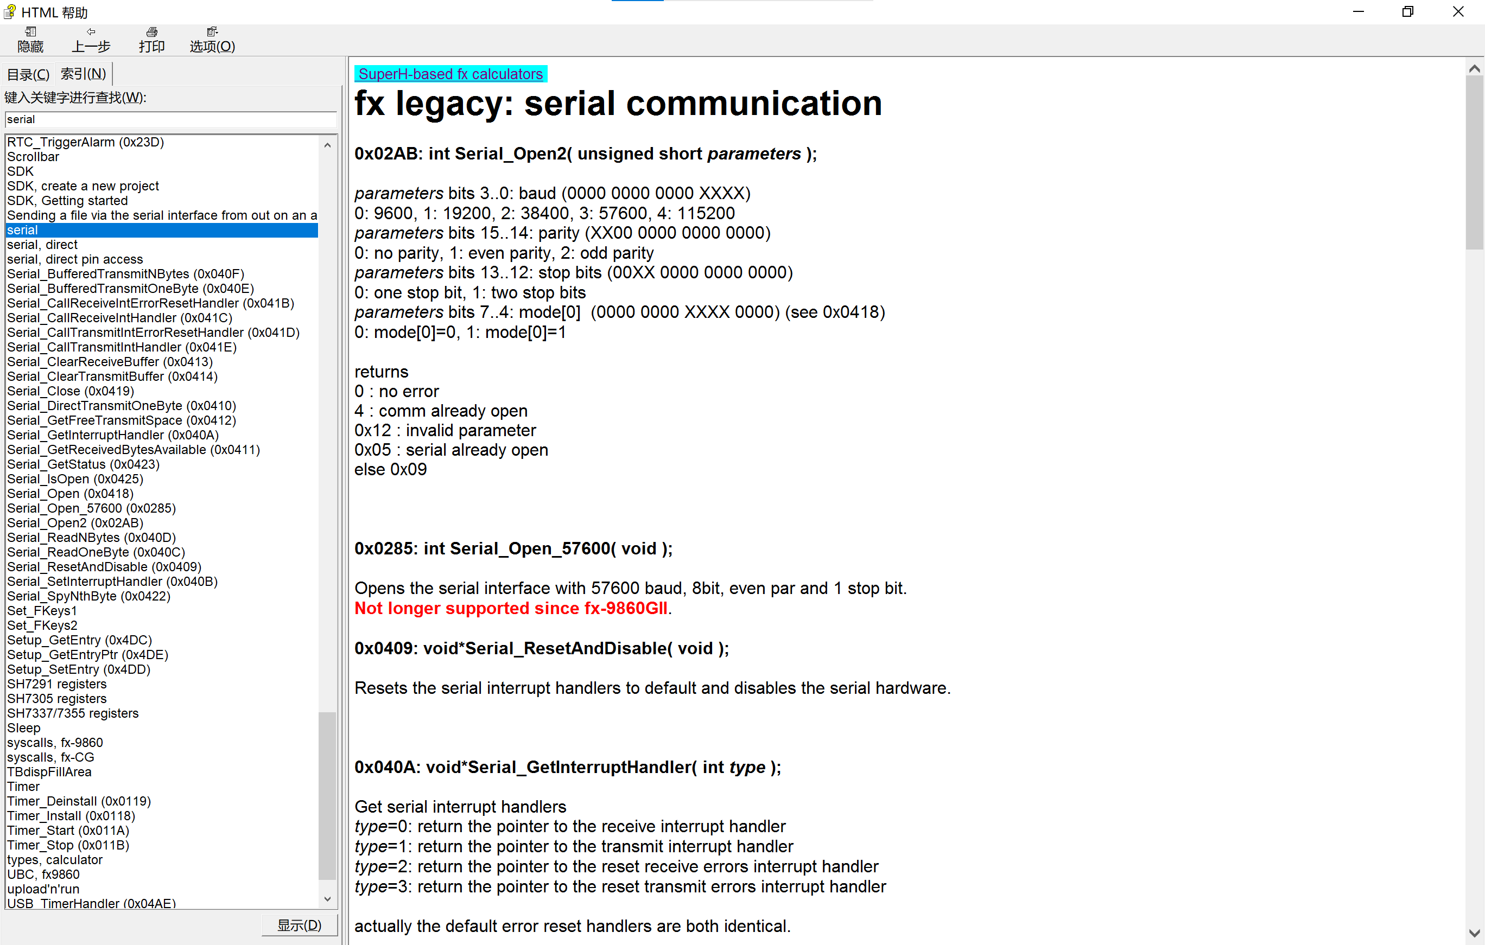1485x945 pixels.
Task: Click the content pane scroll-up arrow
Action: click(x=1474, y=68)
